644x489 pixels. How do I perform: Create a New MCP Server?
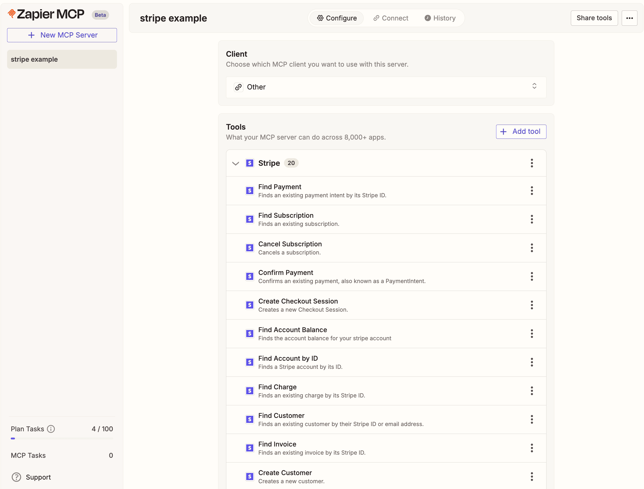pyautogui.click(x=62, y=35)
